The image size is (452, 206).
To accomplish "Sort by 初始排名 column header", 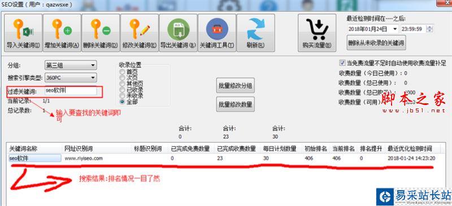I will pos(316,148).
